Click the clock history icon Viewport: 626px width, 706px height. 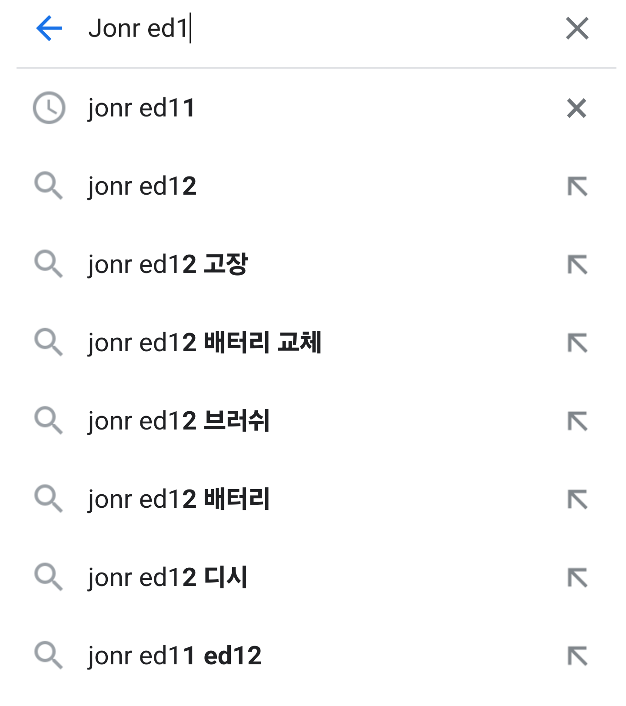click(x=49, y=108)
